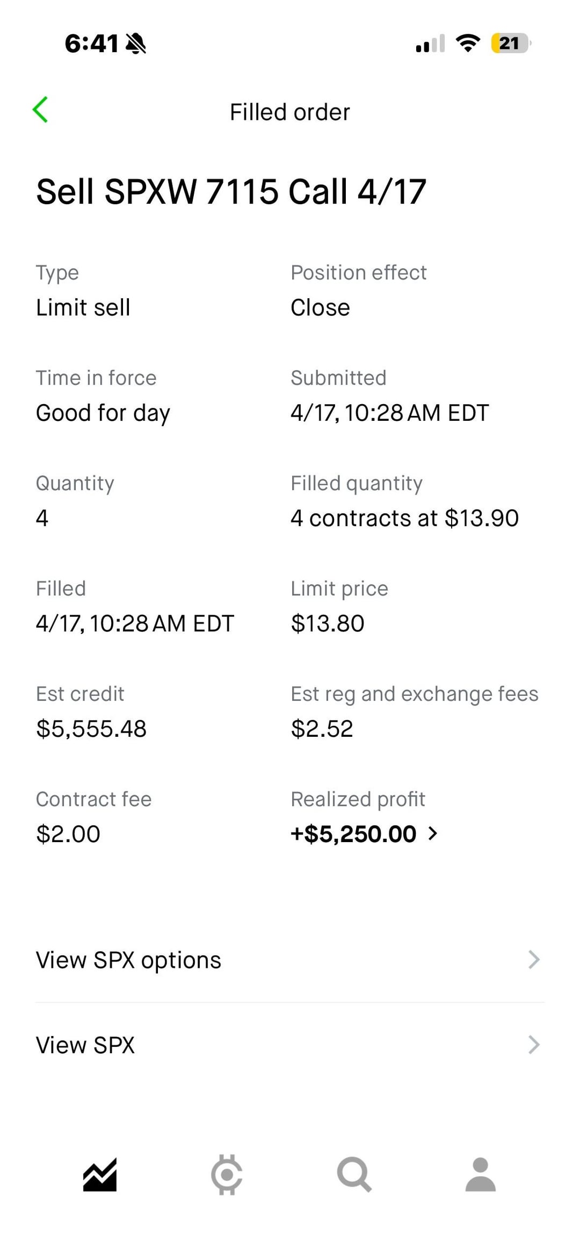Screen dimensions: 580x1258
Task: Open the crypto ring tab icon
Action: (227, 1175)
